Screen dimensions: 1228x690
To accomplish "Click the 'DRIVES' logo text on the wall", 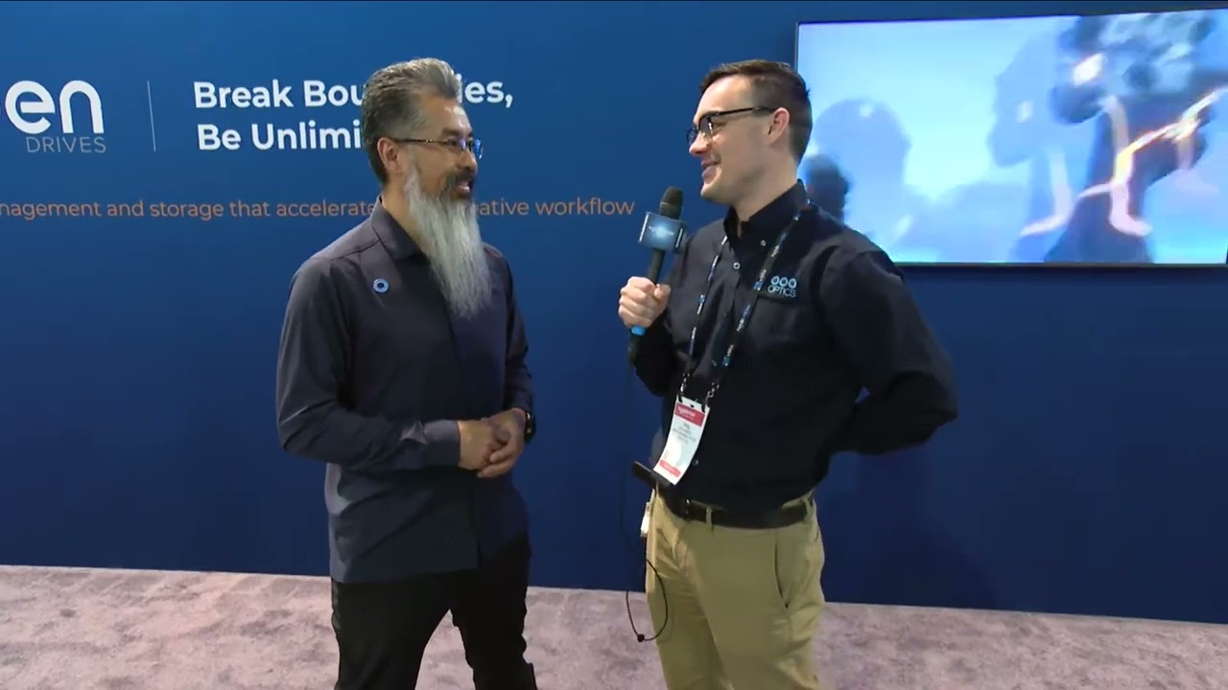I will [66, 146].
